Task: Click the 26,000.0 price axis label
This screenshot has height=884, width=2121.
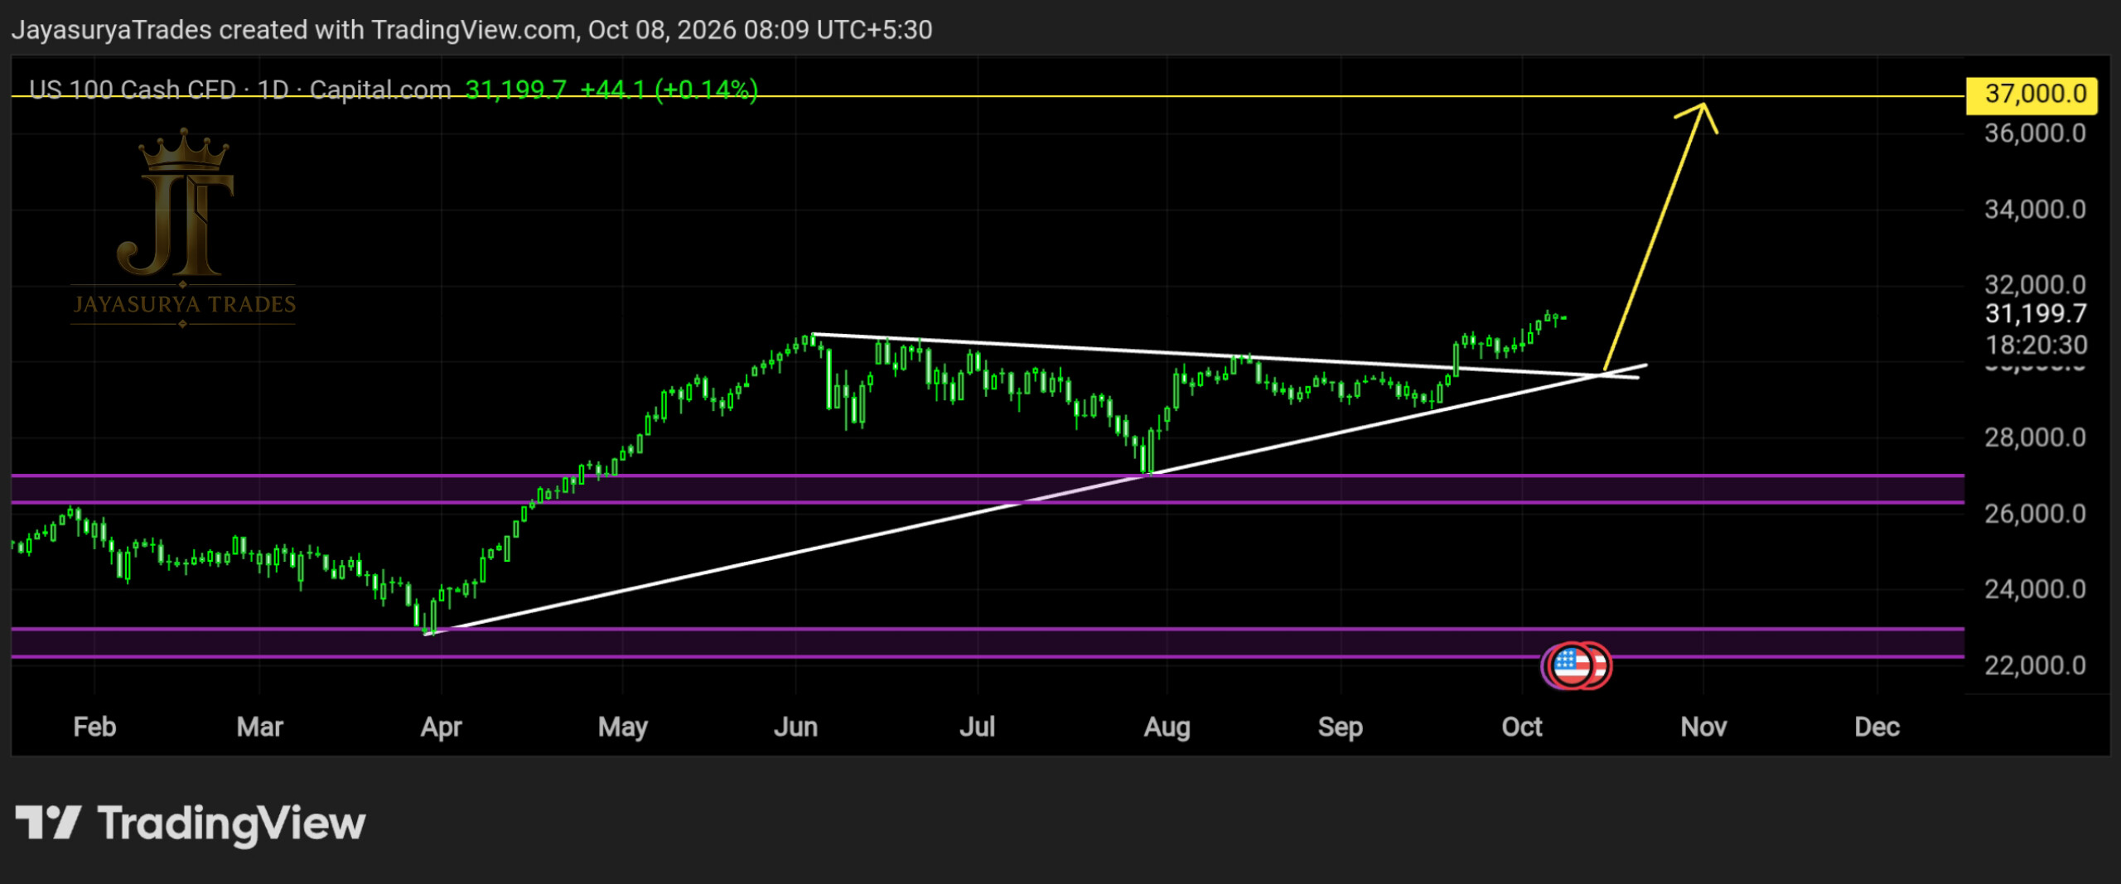Action: click(x=2035, y=513)
